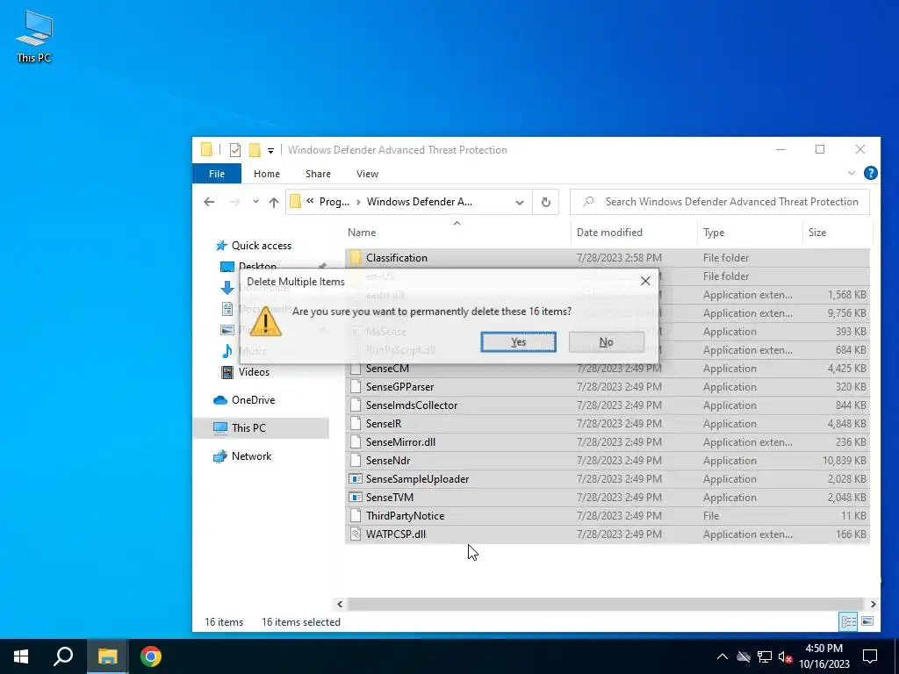The width and height of the screenshot is (899, 674).
Task: Click the horizontal scrollbar track
Action: [x=606, y=604]
